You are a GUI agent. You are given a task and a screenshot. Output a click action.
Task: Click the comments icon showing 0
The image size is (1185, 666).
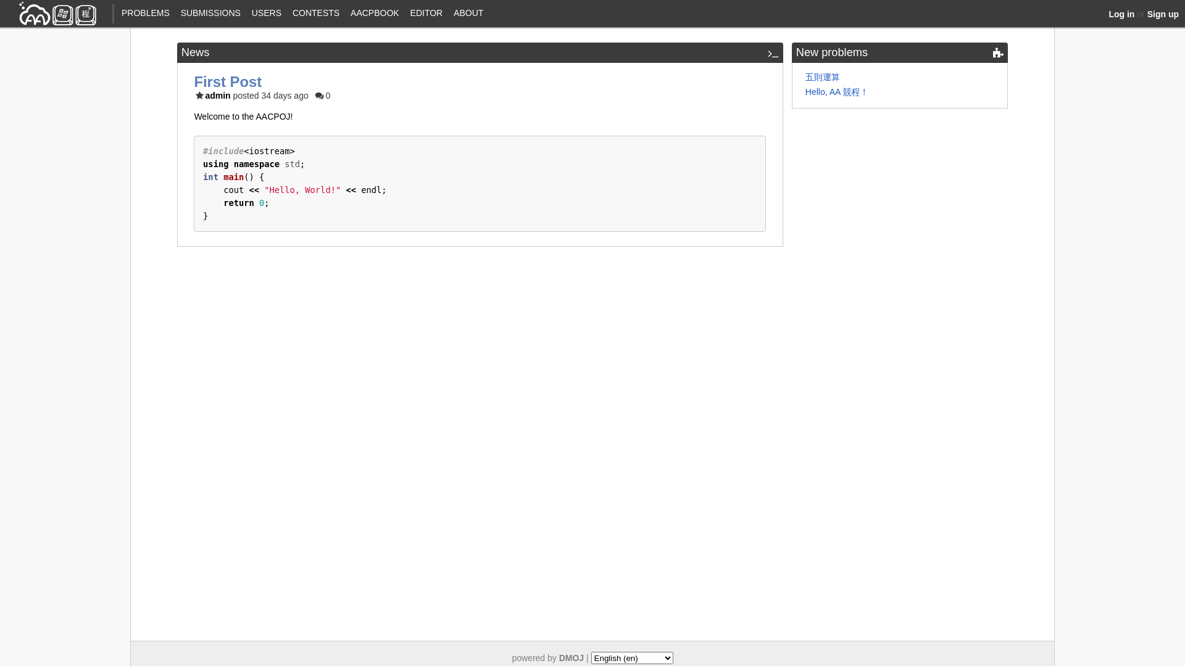319,96
